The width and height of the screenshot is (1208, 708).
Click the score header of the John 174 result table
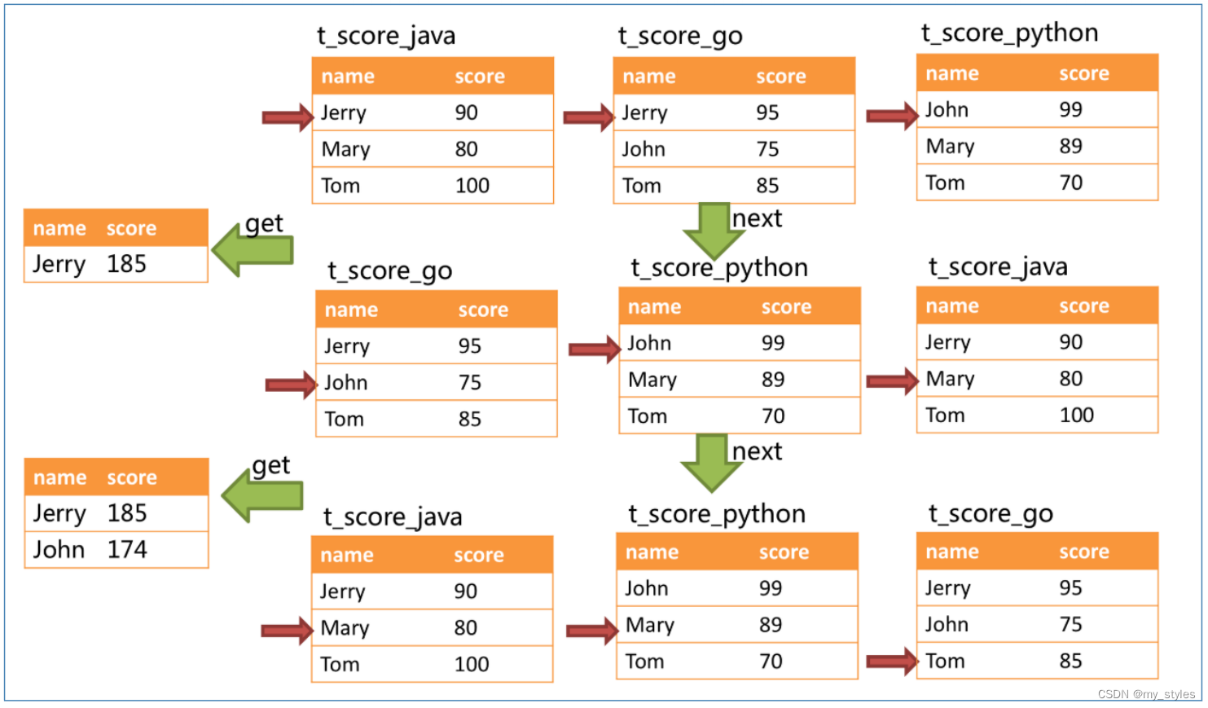click(x=132, y=478)
